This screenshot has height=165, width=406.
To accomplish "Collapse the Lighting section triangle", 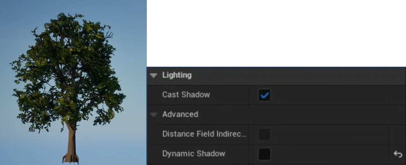I will click(153, 76).
